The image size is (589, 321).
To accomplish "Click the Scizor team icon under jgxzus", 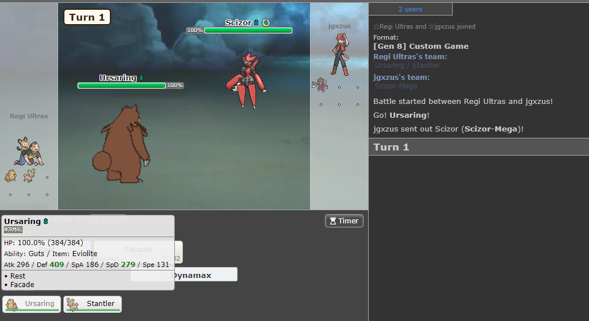I will (x=320, y=85).
